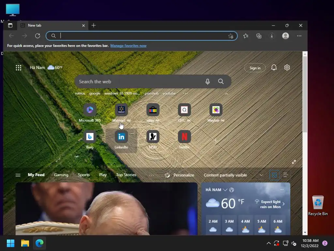Open Hà Nam weather in header
Viewport: 334px width, 251px height.
[46, 67]
